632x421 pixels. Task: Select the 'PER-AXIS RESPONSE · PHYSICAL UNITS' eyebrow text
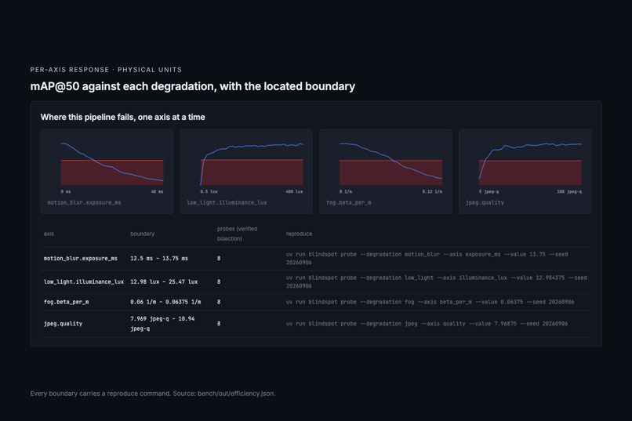106,70
